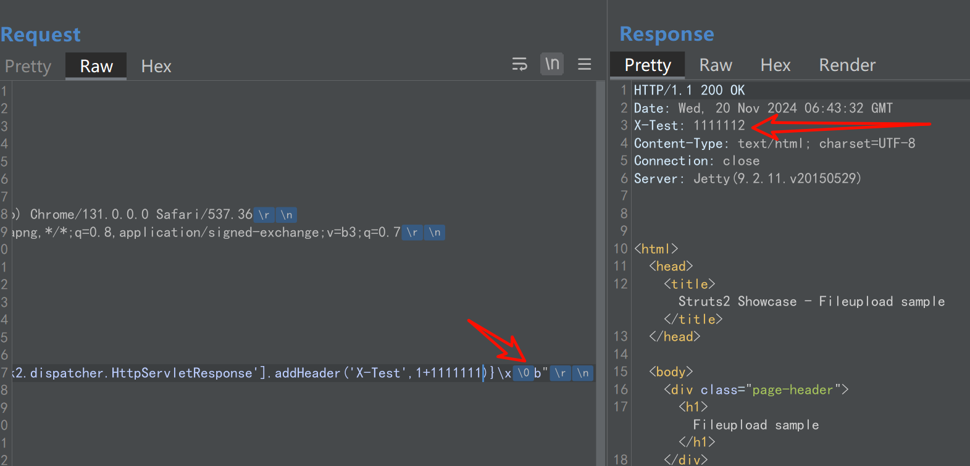Click the Response panel title
Image resolution: width=970 pixels, height=466 pixels.
coord(667,34)
